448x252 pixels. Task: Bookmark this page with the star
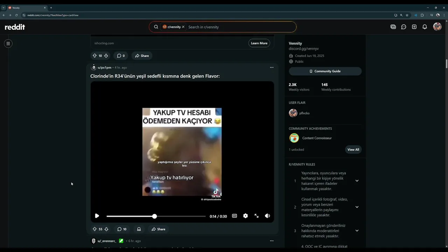(407, 15)
